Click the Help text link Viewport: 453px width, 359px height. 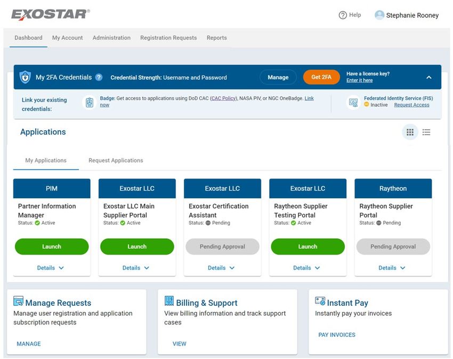[x=355, y=15]
